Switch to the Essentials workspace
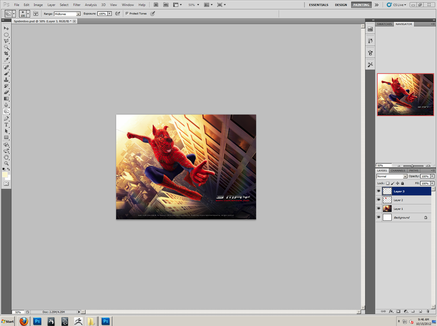The width and height of the screenshot is (437, 326). [x=319, y=5]
